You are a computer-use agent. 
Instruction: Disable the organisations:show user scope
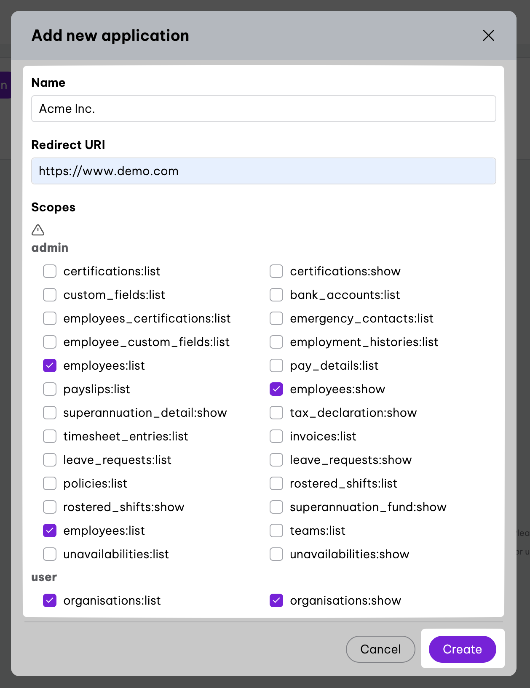pos(276,600)
